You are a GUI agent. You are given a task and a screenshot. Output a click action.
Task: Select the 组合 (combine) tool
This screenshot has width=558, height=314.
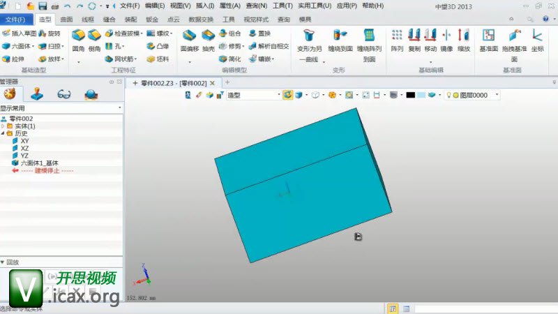point(230,33)
